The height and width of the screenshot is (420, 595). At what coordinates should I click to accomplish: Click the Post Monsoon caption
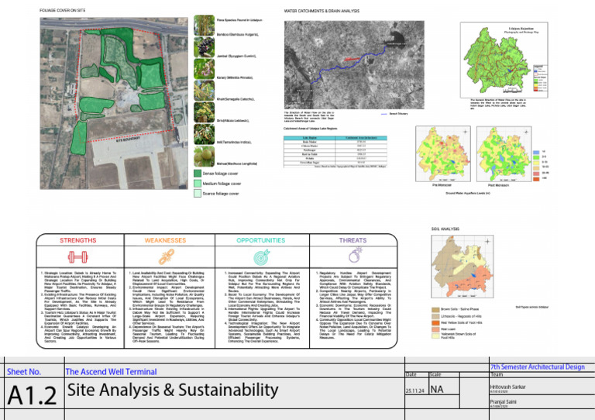click(x=498, y=185)
